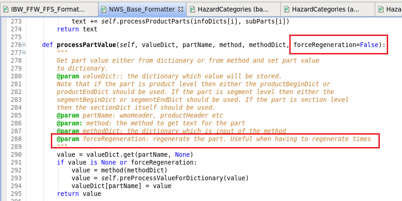Switch to the IBW_FFW_FFS_Format tab
The height and width of the screenshot is (201, 402).
pyautogui.click(x=49, y=10)
